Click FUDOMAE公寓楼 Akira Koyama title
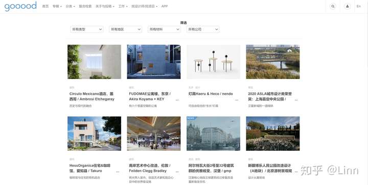Screen dimensions: 368x185 tap(150, 96)
